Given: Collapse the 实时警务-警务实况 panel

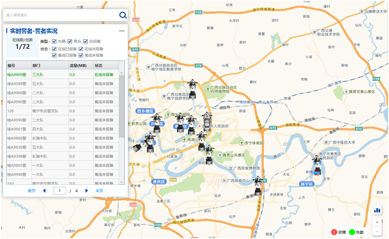Looking at the screenshot, I should pyautogui.click(x=122, y=31).
